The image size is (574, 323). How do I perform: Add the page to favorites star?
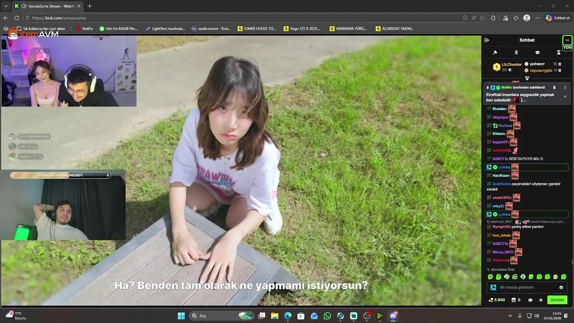click(482, 18)
